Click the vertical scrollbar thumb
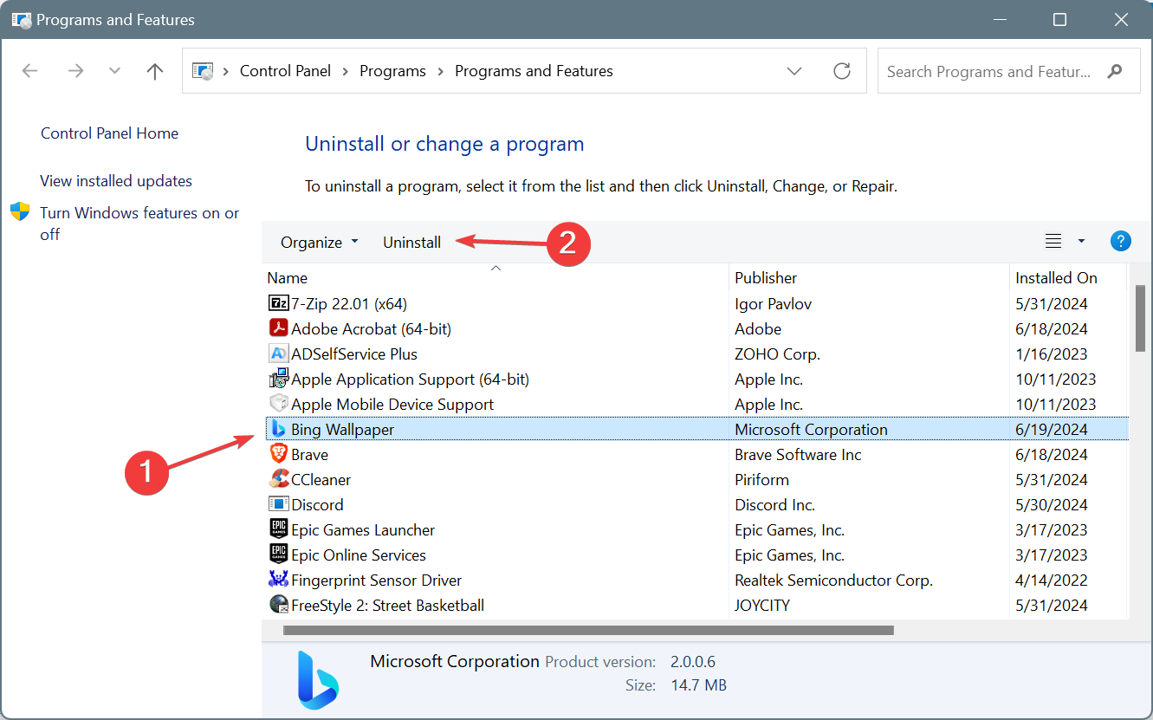 (x=1140, y=318)
